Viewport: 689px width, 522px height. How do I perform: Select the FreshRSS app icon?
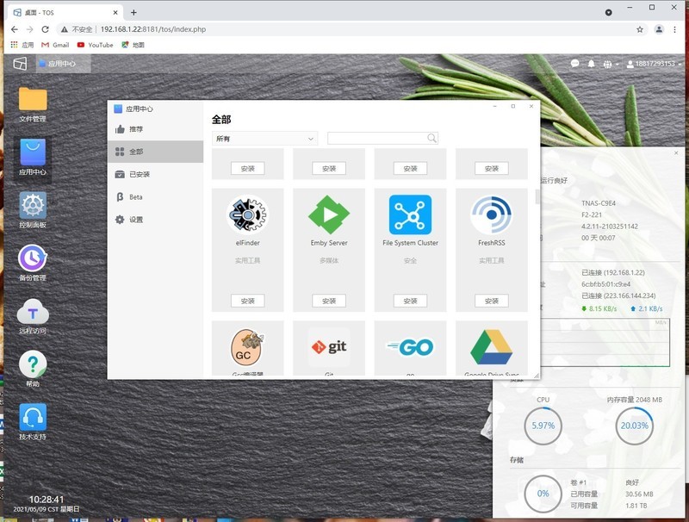pyautogui.click(x=491, y=214)
